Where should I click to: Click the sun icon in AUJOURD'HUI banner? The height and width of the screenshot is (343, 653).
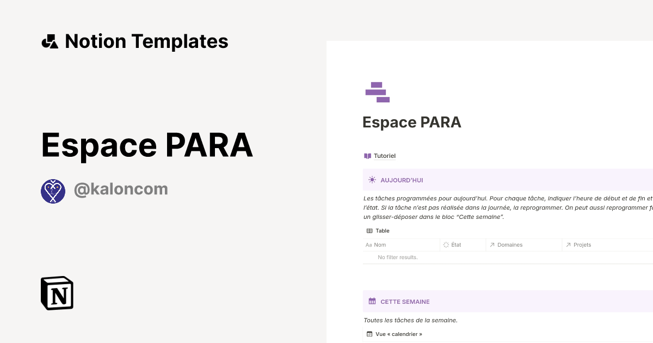point(372,180)
